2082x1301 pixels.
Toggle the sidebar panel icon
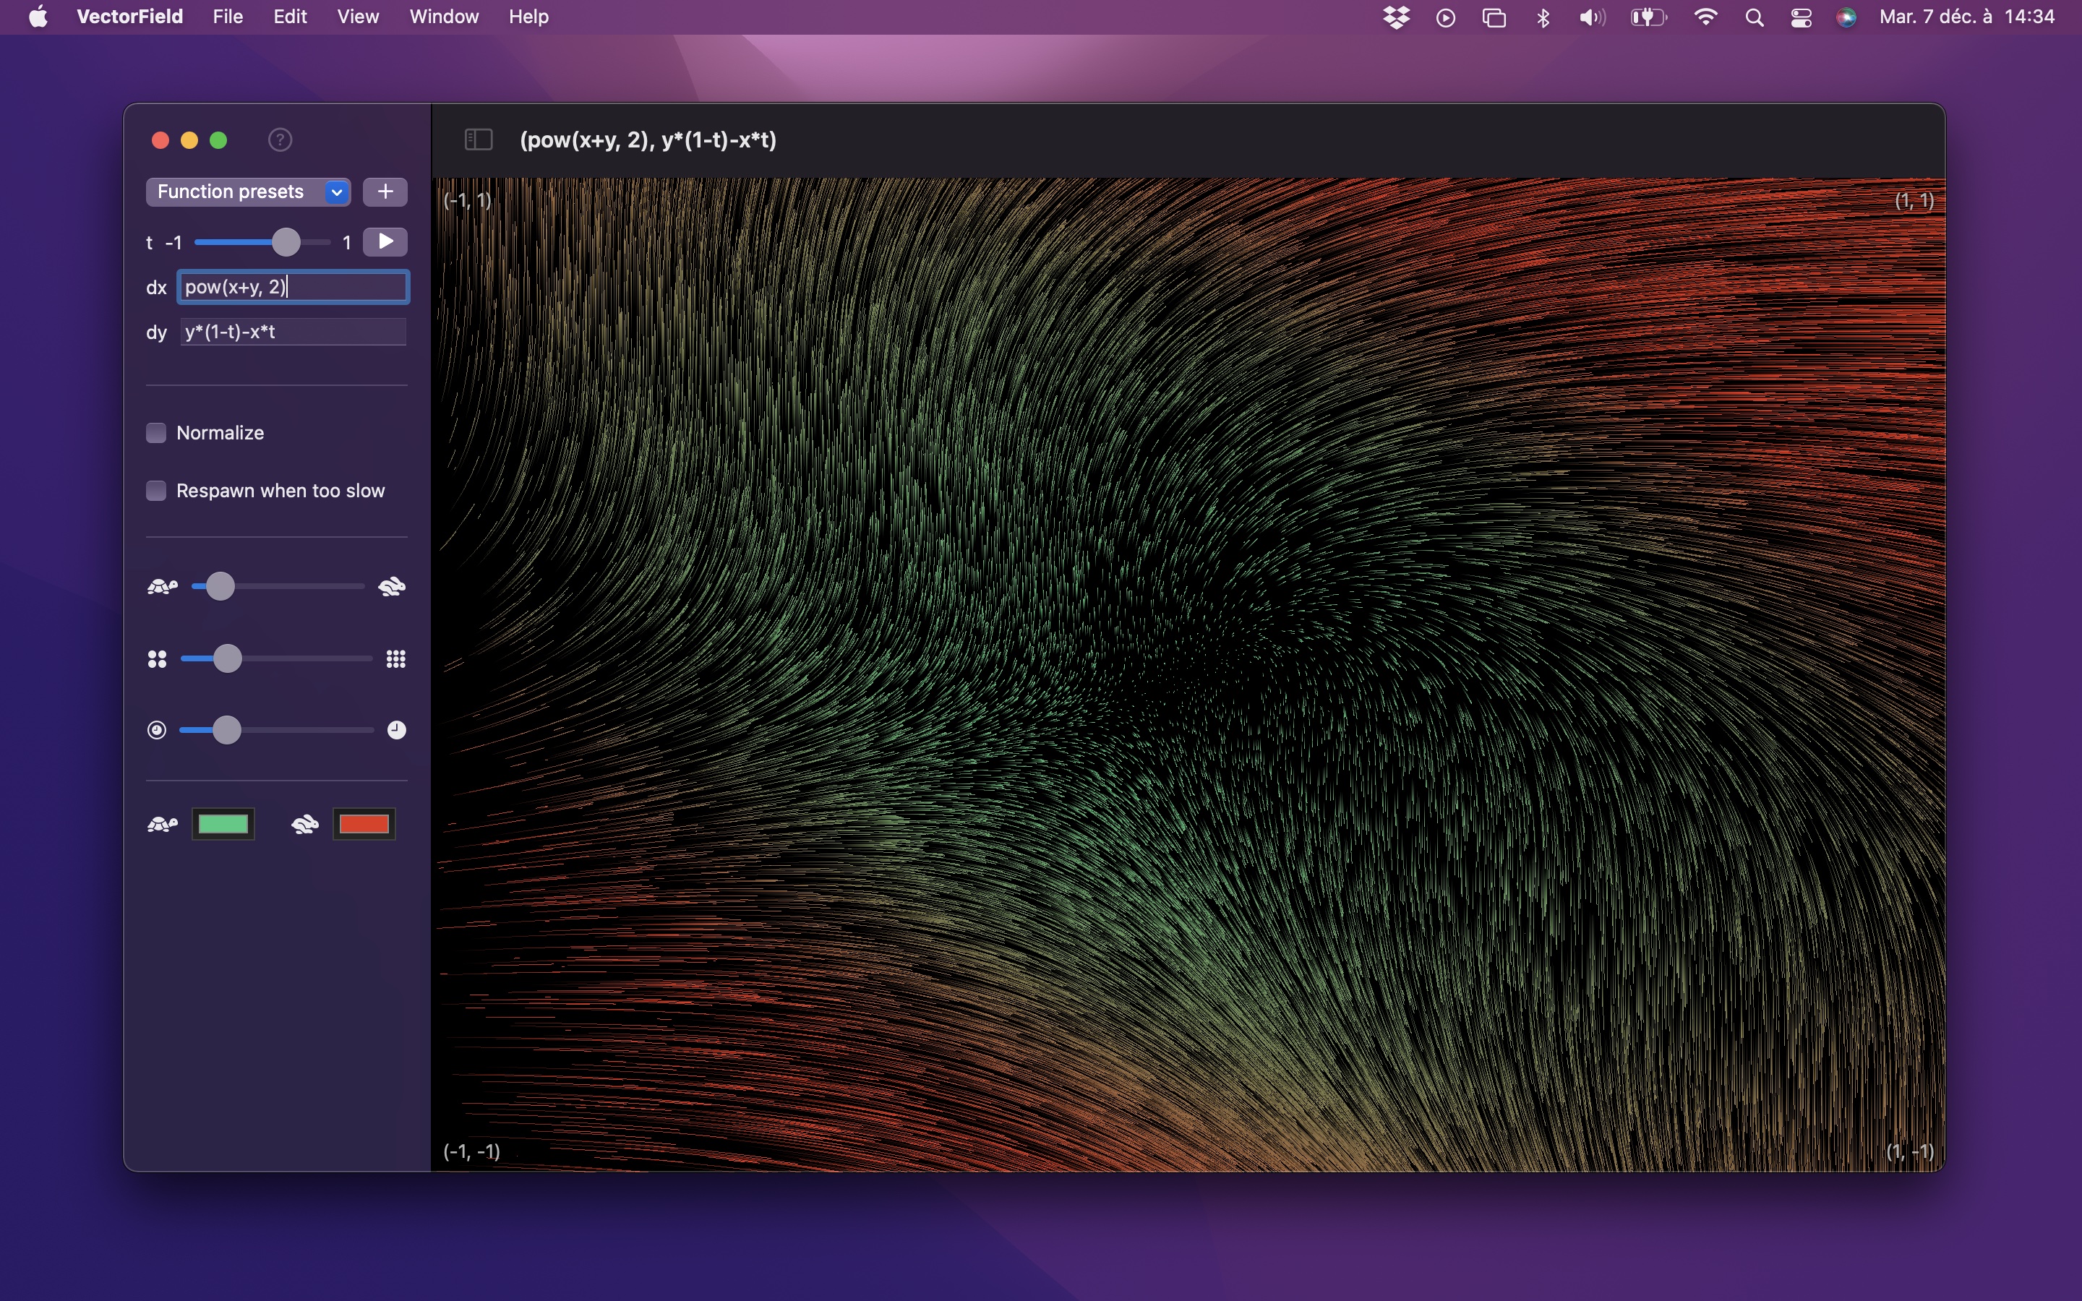[479, 139]
